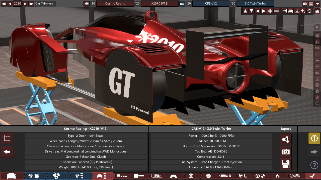Toggle chassis outline visibility icon
This screenshot has height=180, width=321.
click(x=317, y=54)
